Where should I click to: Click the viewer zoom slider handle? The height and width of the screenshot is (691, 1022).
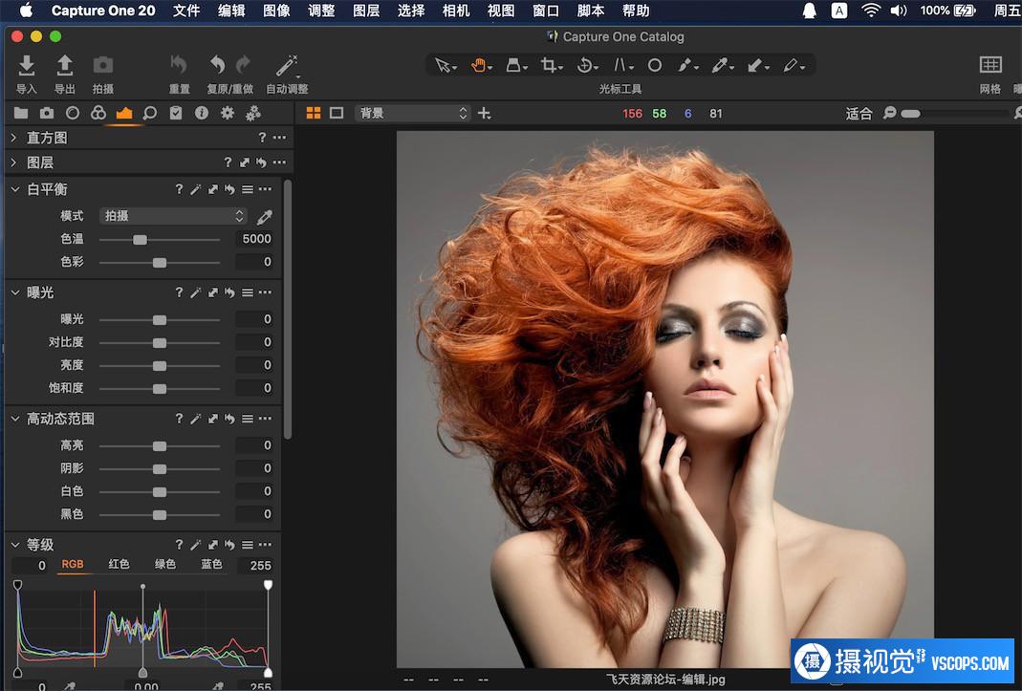click(910, 114)
